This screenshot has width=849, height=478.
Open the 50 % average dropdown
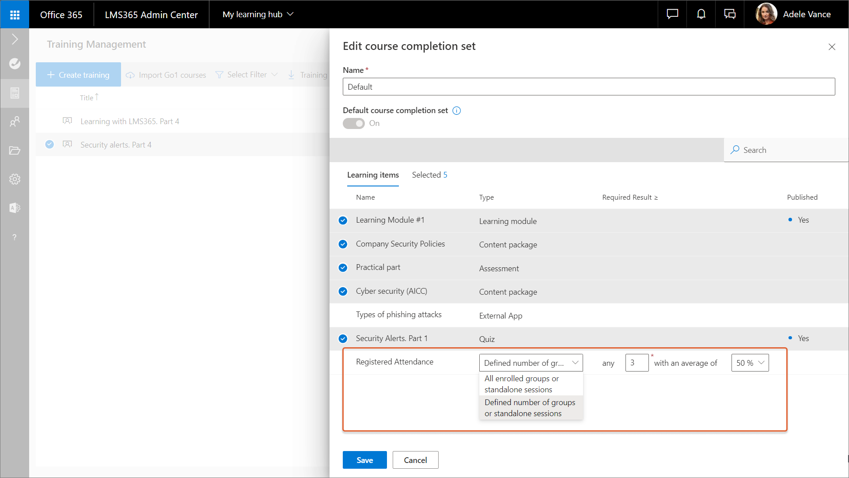click(x=750, y=363)
